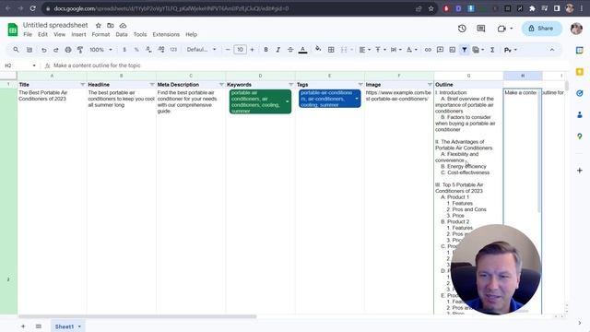
Task: Click the insert link icon
Action: point(428,50)
